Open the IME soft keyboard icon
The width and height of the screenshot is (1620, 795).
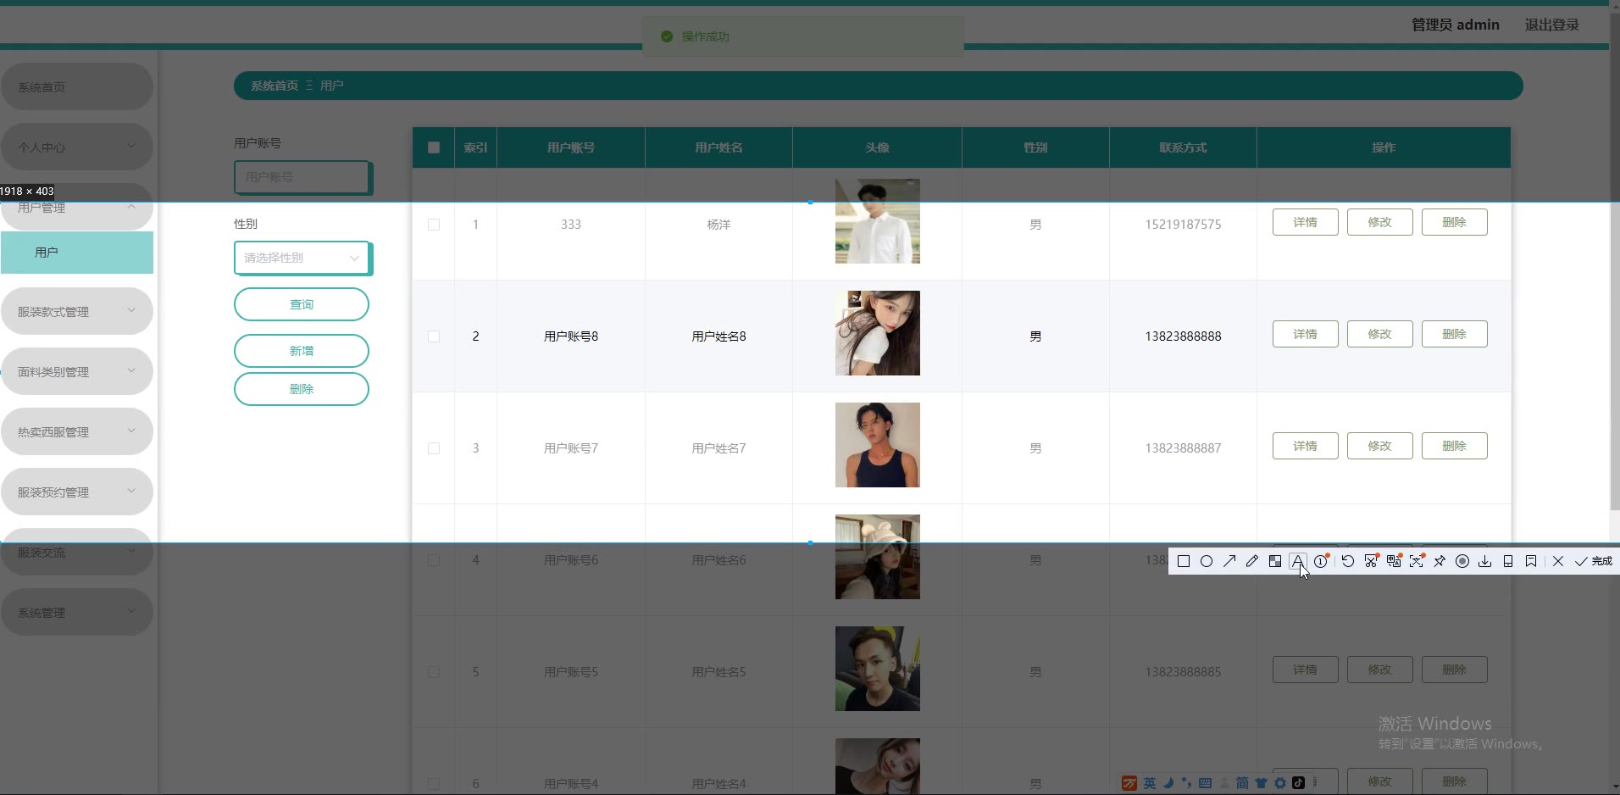pyautogui.click(x=1206, y=783)
